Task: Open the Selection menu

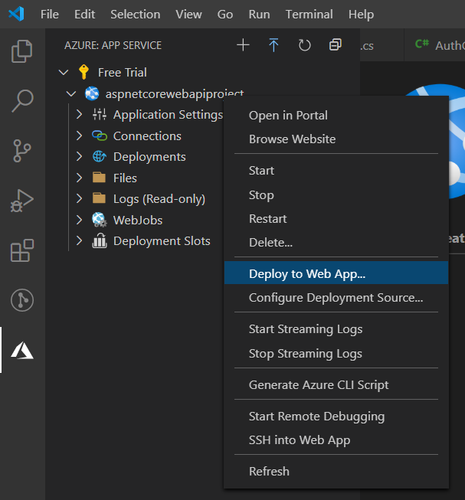Action: 136,15
